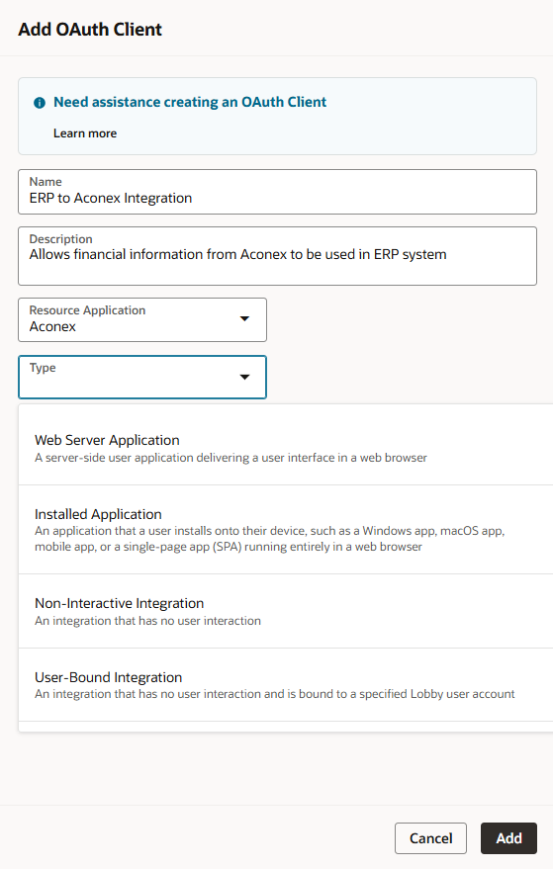The image size is (553, 869).
Task: Cancel adding the OAuth client
Action: [x=431, y=838]
